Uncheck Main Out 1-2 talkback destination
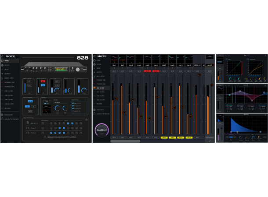 (73, 103)
